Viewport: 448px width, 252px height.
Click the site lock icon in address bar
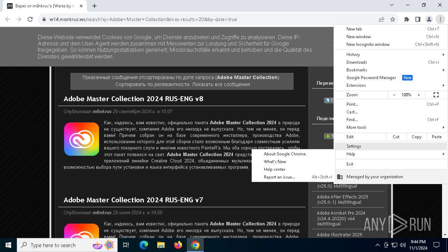click(x=44, y=19)
